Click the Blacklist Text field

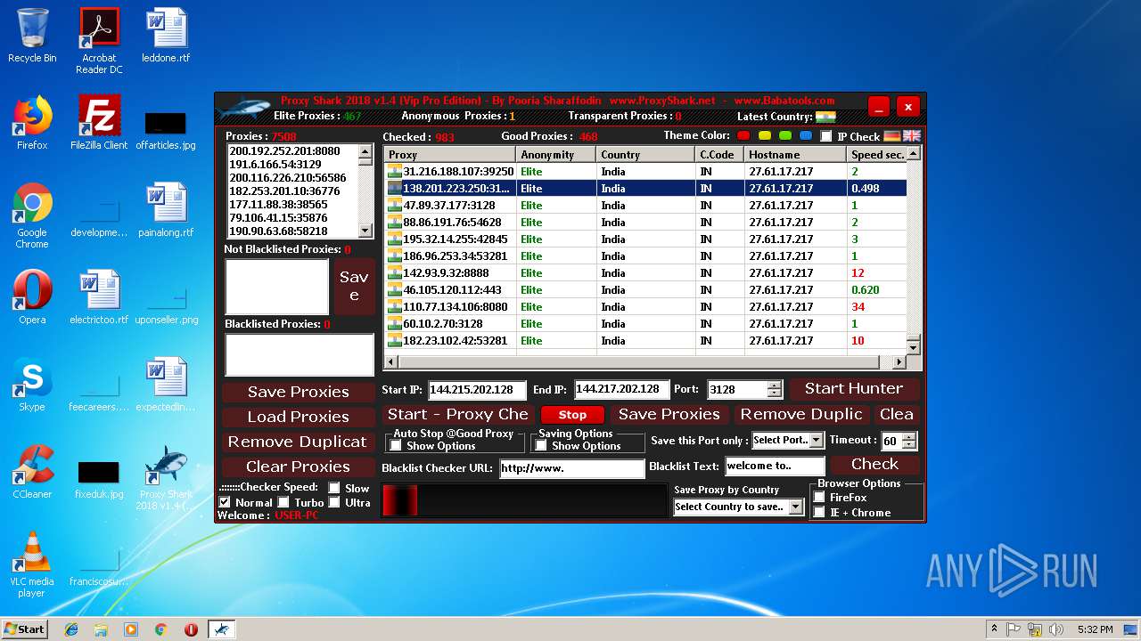click(775, 466)
